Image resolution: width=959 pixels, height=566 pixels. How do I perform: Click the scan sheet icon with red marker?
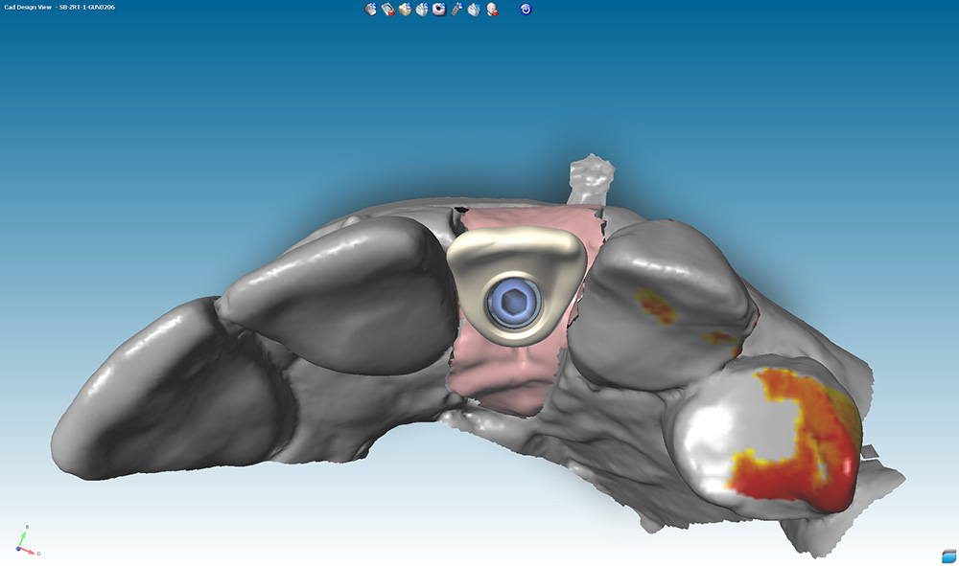click(387, 9)
